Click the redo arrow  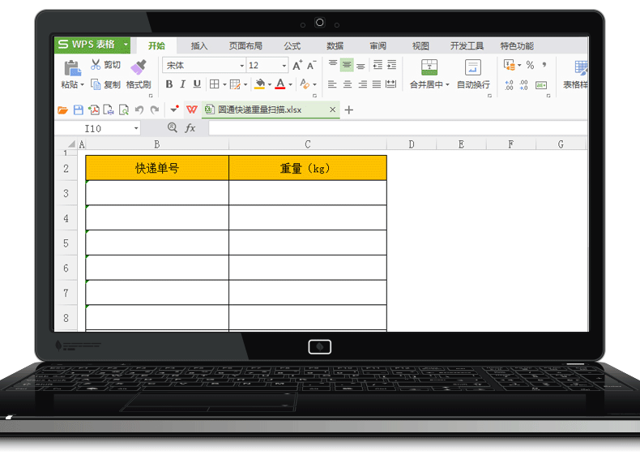point(155,109)
